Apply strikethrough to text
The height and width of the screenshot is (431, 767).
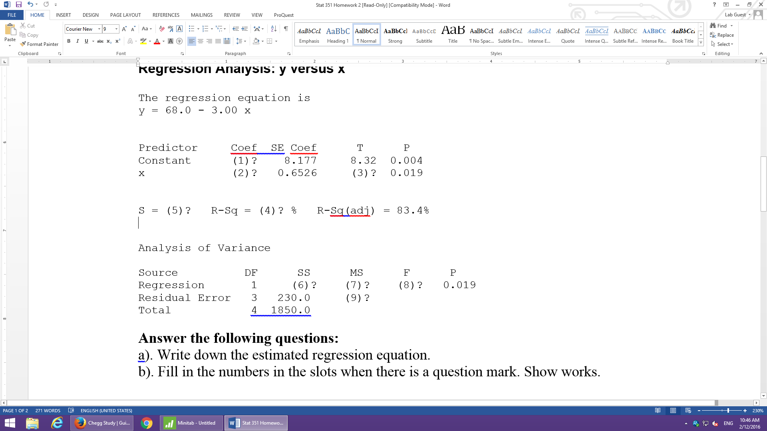100,41
